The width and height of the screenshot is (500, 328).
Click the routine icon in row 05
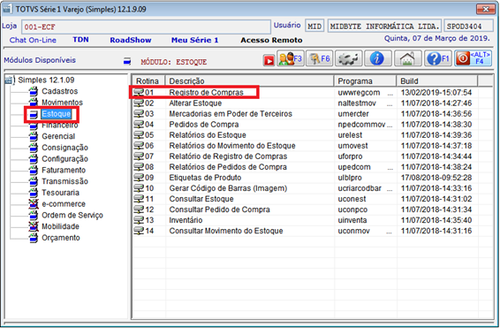pyautogui.click(x=139, y=135)
